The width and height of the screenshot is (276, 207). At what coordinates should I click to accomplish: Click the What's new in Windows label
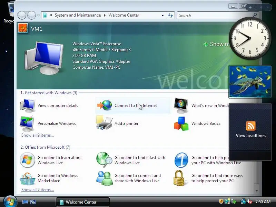(210, 106)
